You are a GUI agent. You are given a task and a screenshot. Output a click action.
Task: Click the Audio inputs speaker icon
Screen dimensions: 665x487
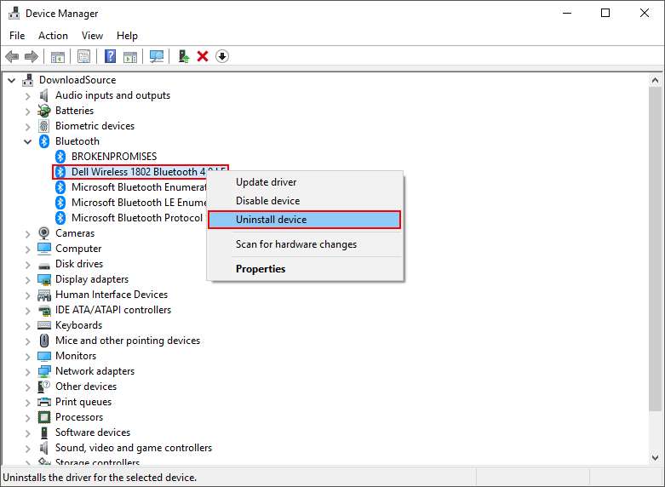44,95
